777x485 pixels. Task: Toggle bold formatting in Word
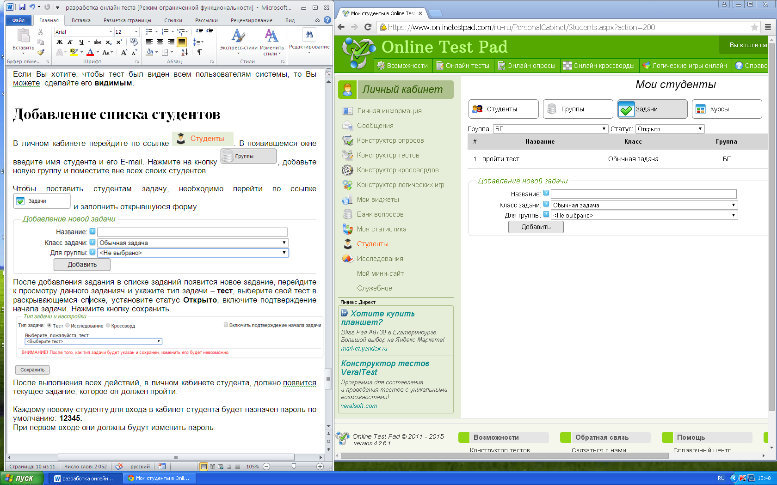60,42
